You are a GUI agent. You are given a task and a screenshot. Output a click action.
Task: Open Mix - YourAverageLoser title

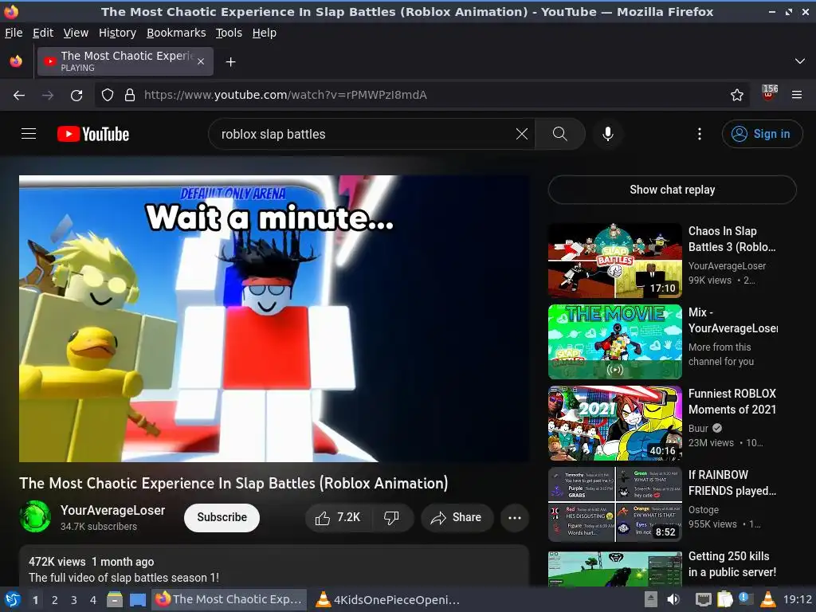(733, 320)
